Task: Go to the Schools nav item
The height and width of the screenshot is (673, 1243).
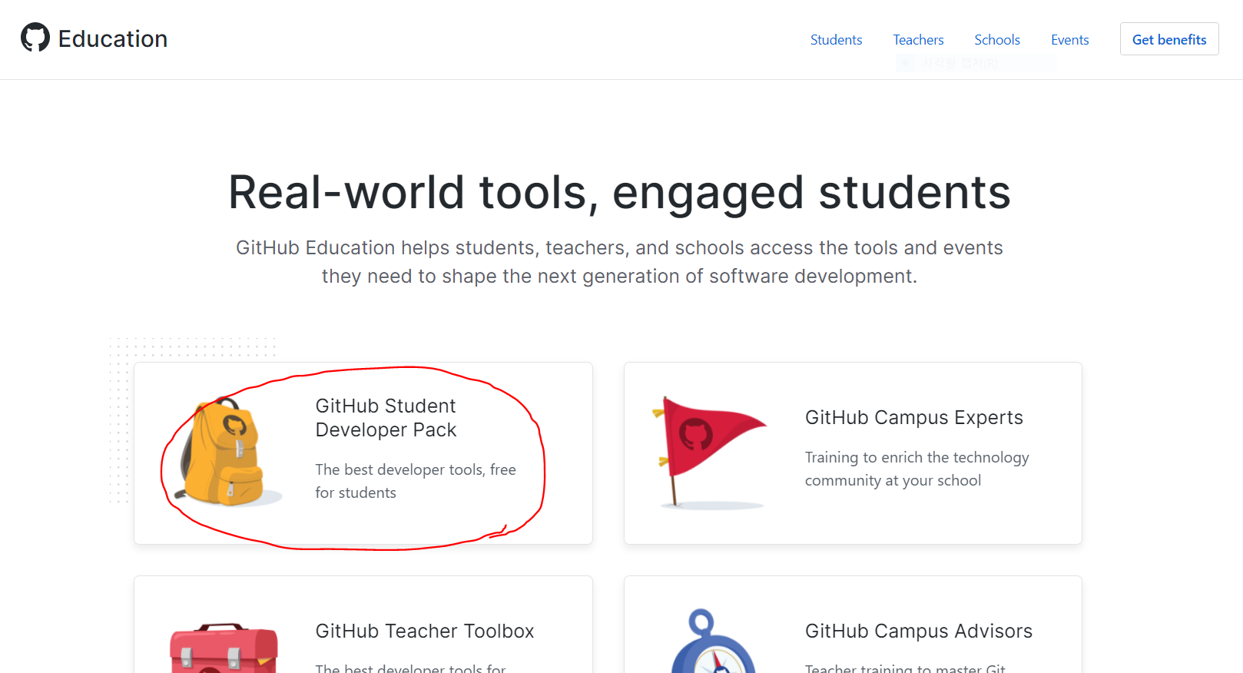Action: pyautogui.click(x=997, y=40)
